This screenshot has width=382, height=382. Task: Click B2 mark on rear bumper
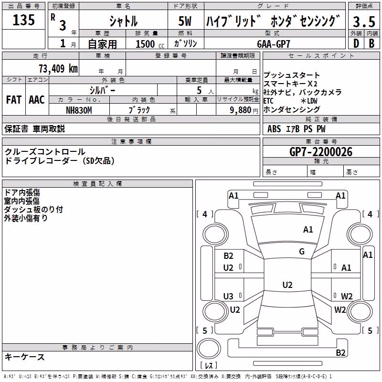pos(340,352)
